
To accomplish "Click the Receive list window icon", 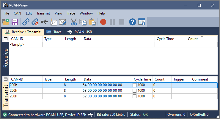I will tap(6, 39).
